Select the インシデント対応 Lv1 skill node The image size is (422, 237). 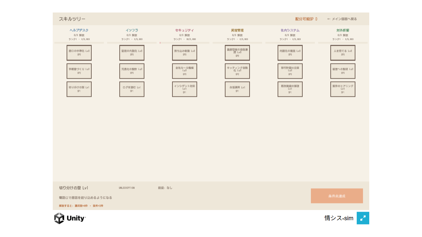click(x=185, y=89)
